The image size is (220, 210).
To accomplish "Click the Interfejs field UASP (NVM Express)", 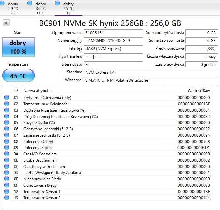I will (x=113, y=49).
